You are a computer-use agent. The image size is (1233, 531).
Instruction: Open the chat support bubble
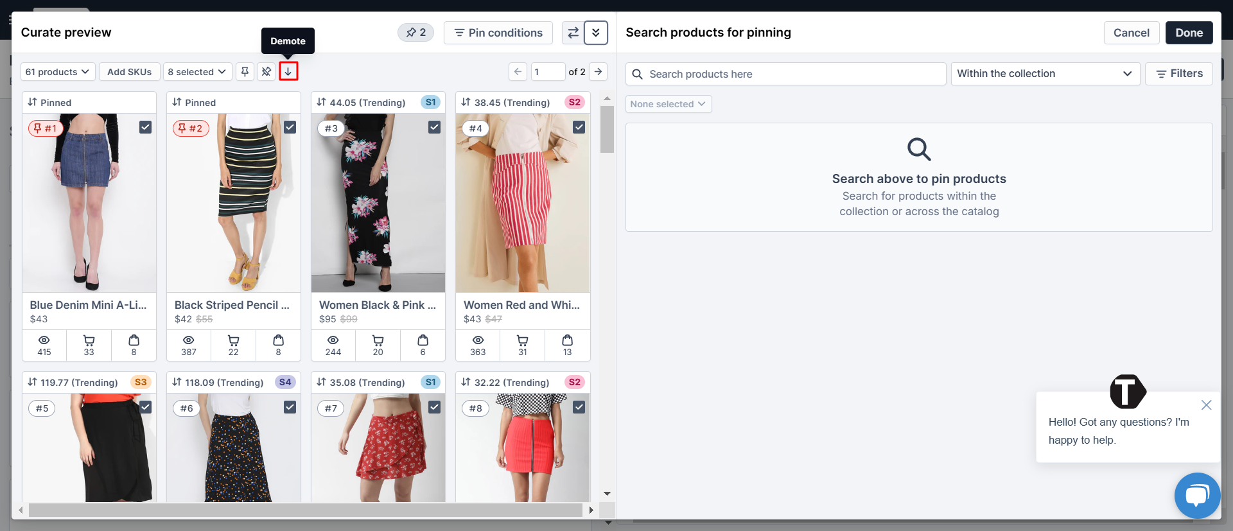(x=1197, y=495)
